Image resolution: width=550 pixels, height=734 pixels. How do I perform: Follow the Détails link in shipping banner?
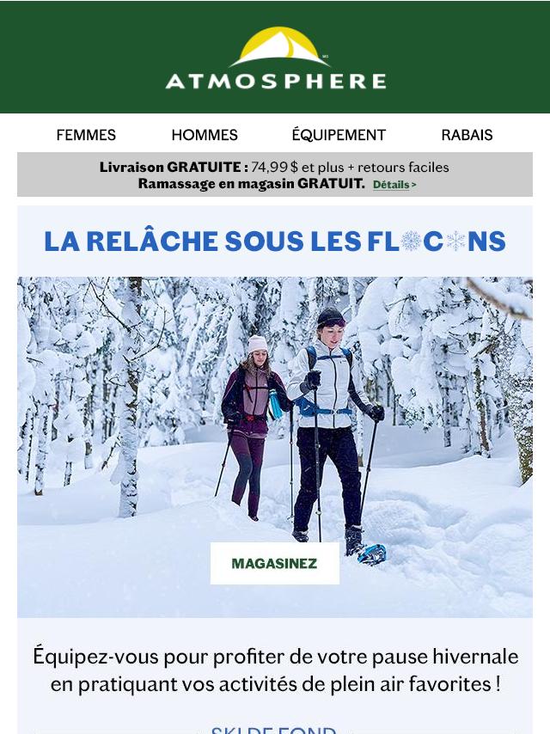click(391, 185)
